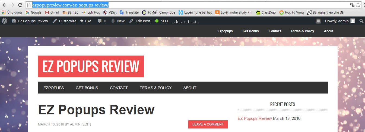Open the Google bookmark

pos(33,12)
